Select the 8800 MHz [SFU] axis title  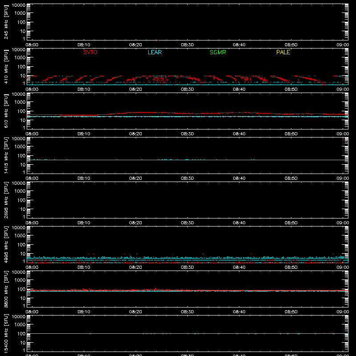click(6, 289)
